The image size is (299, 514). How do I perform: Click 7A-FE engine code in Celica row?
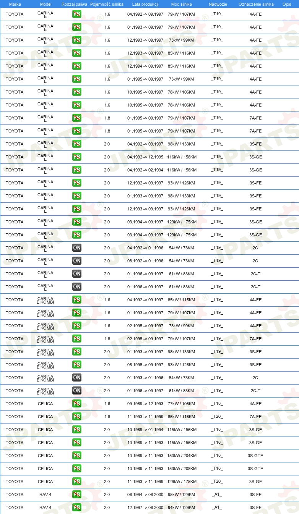tap(255, 417)
